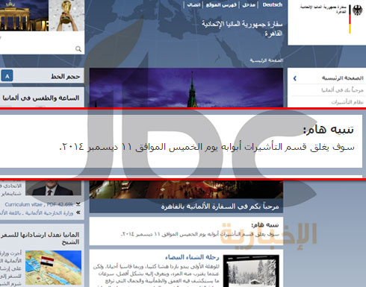This screenshot has height=287, width=366.
Task: Click the مرحباً بكم فى السفارة الألمانية بالقاهرة caption
Action: pos(220,206)
